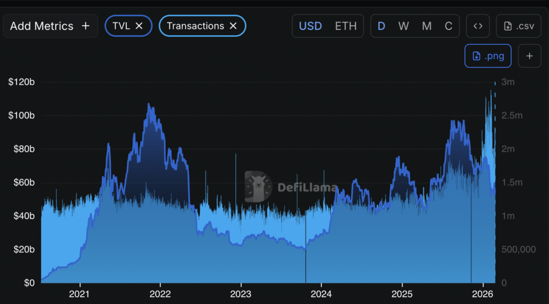Click the $20b y-axis label
Screen dimensions: 549x304
coord(24,249)
